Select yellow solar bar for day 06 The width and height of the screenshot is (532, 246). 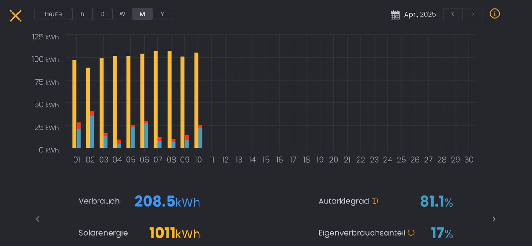click(142, 101)
